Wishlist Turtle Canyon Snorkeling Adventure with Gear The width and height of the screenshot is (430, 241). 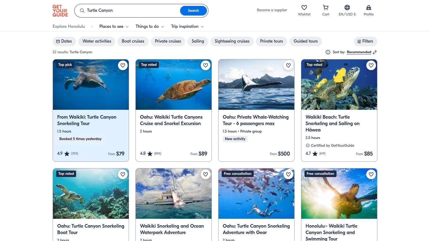tap(288, 174)
